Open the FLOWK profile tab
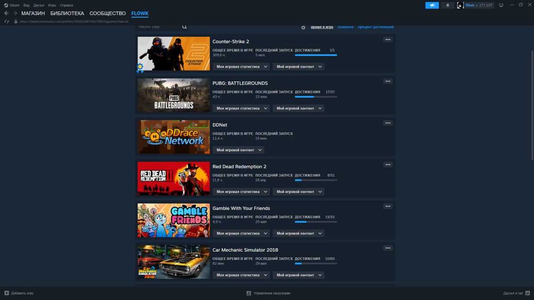Screen dimensions: 534x300 (140, 13)
